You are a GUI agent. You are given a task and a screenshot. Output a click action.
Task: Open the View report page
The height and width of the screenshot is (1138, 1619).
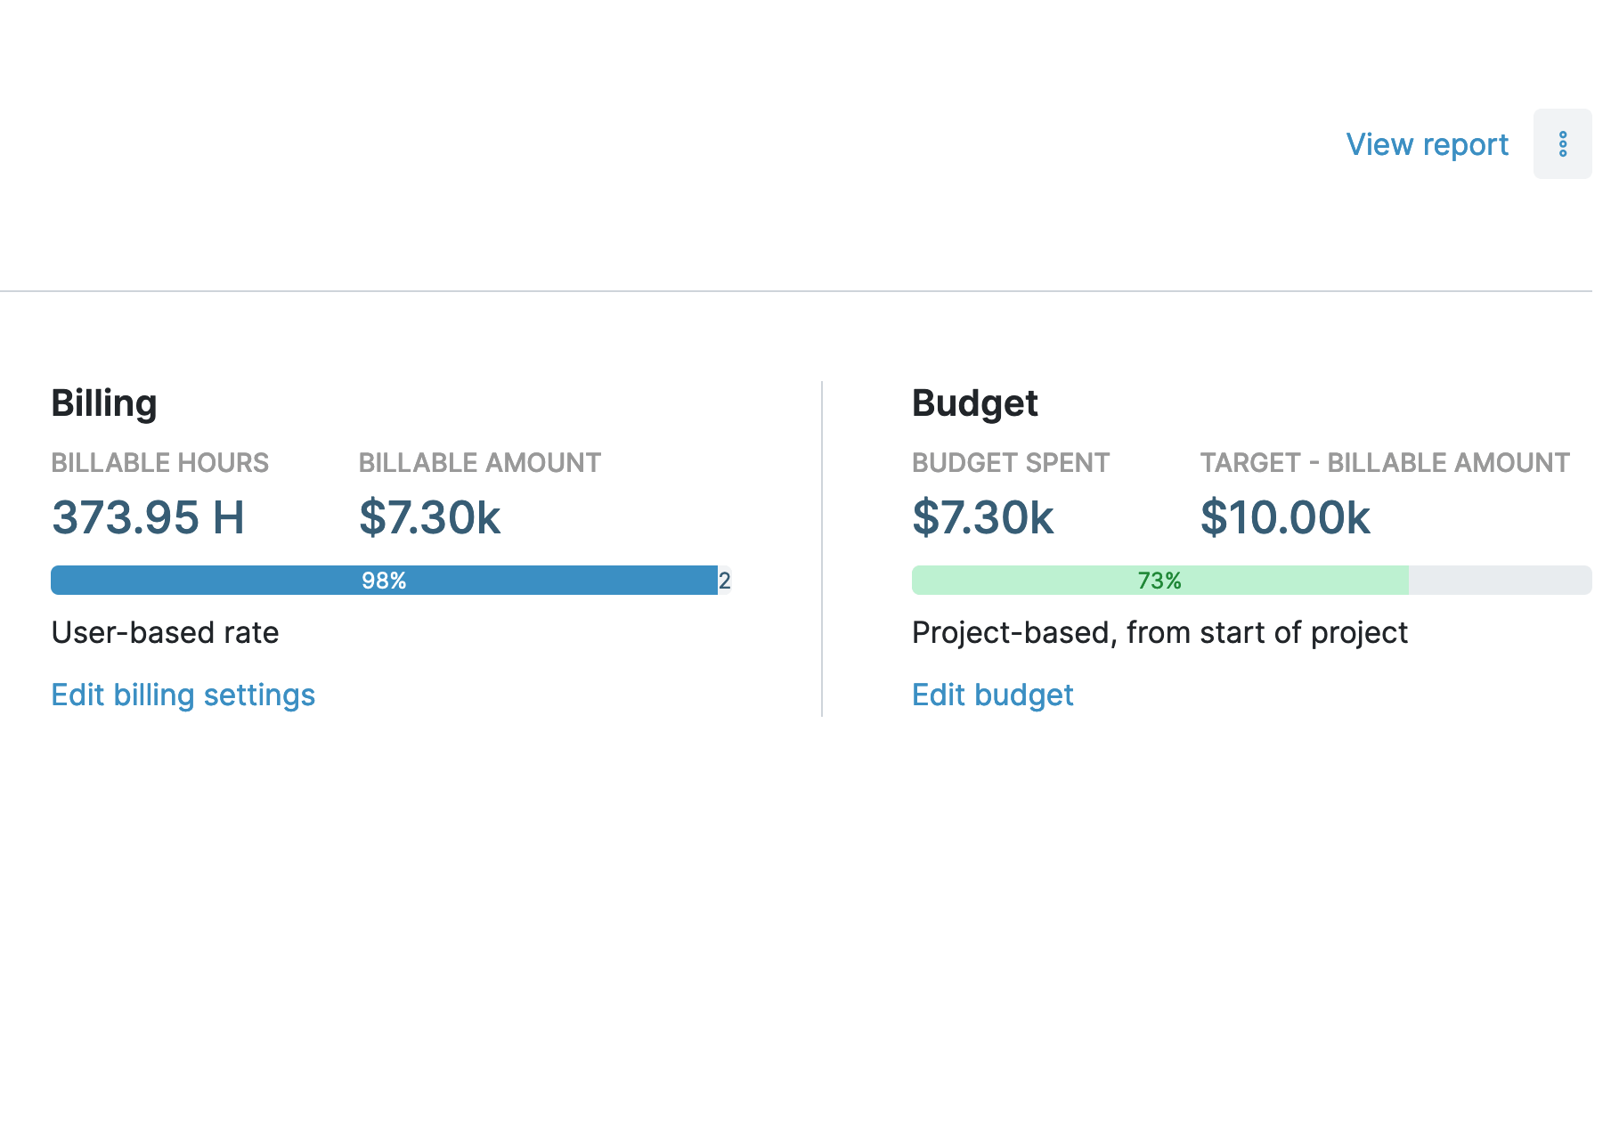(x=1428, y=143)
